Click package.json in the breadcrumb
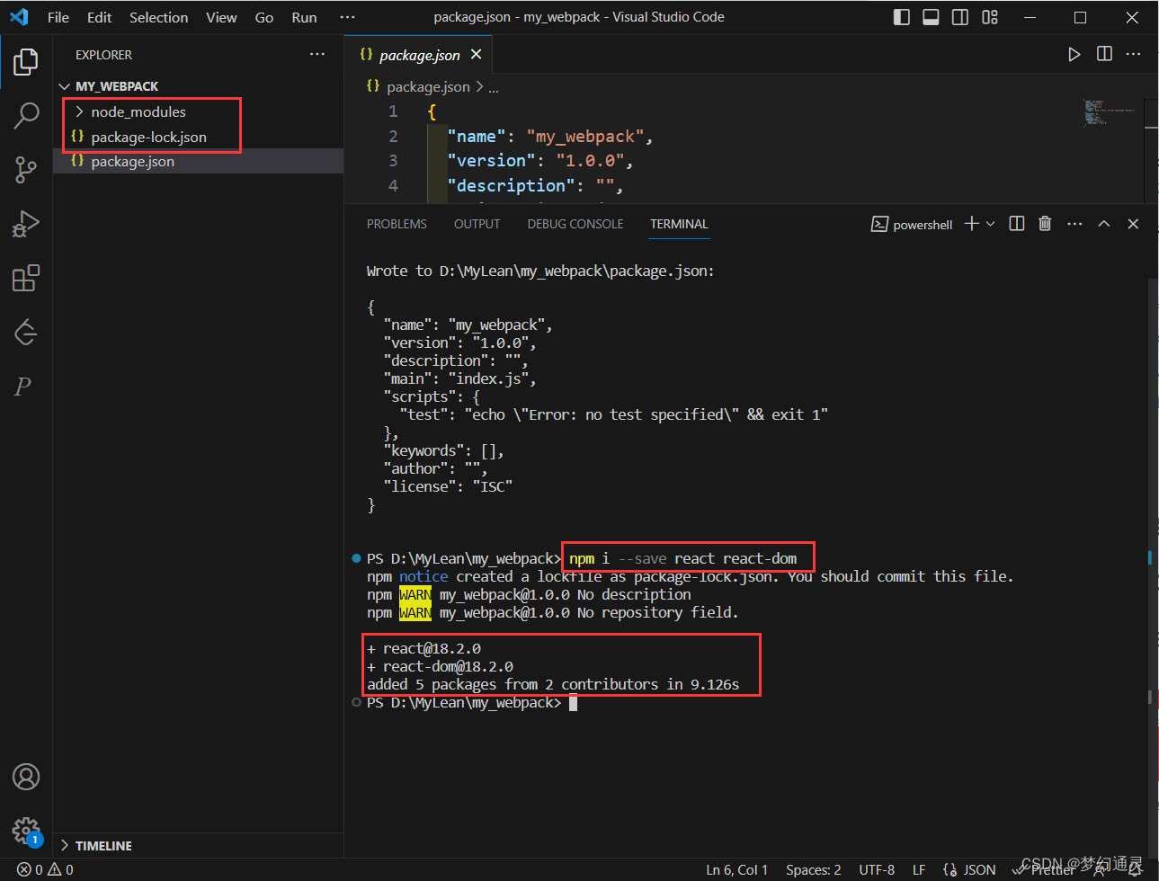1159x881 pixels. pyautogui.click(x=428, y=86)
